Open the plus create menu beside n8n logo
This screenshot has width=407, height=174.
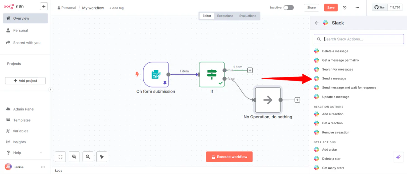pyautogui.click(x=44, y=6)
